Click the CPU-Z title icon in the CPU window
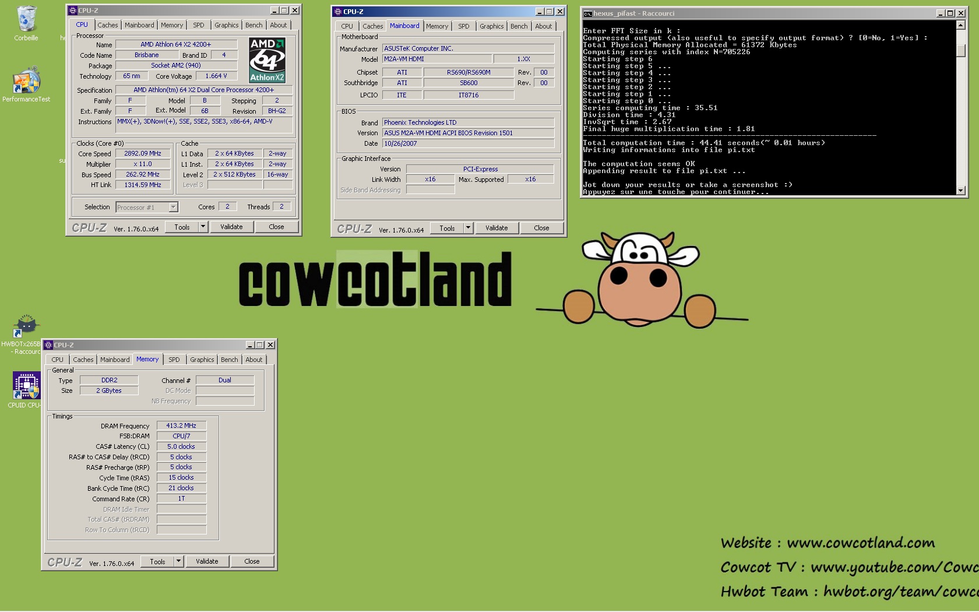 [73, 10]
